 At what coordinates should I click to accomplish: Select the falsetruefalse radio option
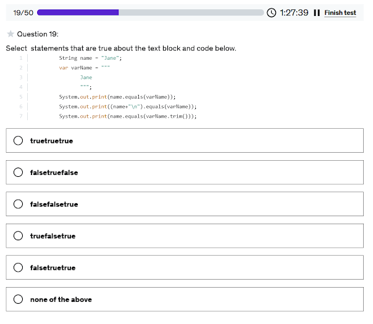tap(18, 172)
